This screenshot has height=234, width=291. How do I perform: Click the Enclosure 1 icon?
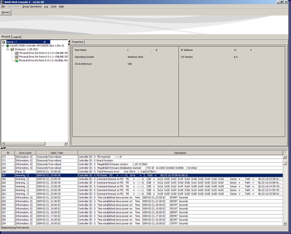(12, 49)
